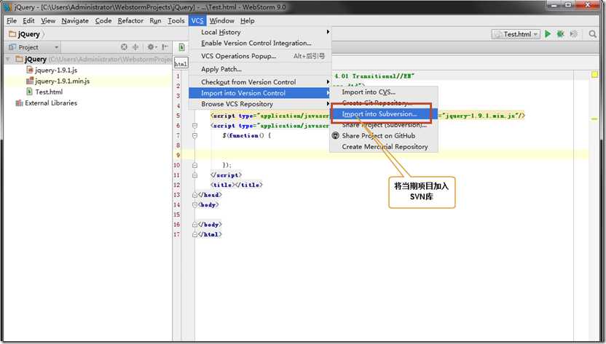Choose Enable Version Control Integration
This screenshot has height=344, width=606.
click(260, 43)
